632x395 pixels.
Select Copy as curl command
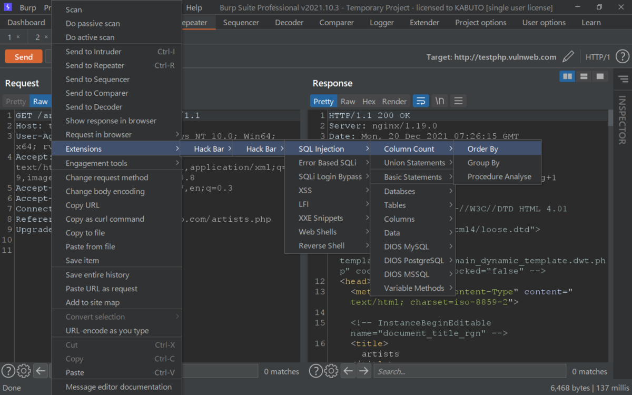click(x=116, y=219)
